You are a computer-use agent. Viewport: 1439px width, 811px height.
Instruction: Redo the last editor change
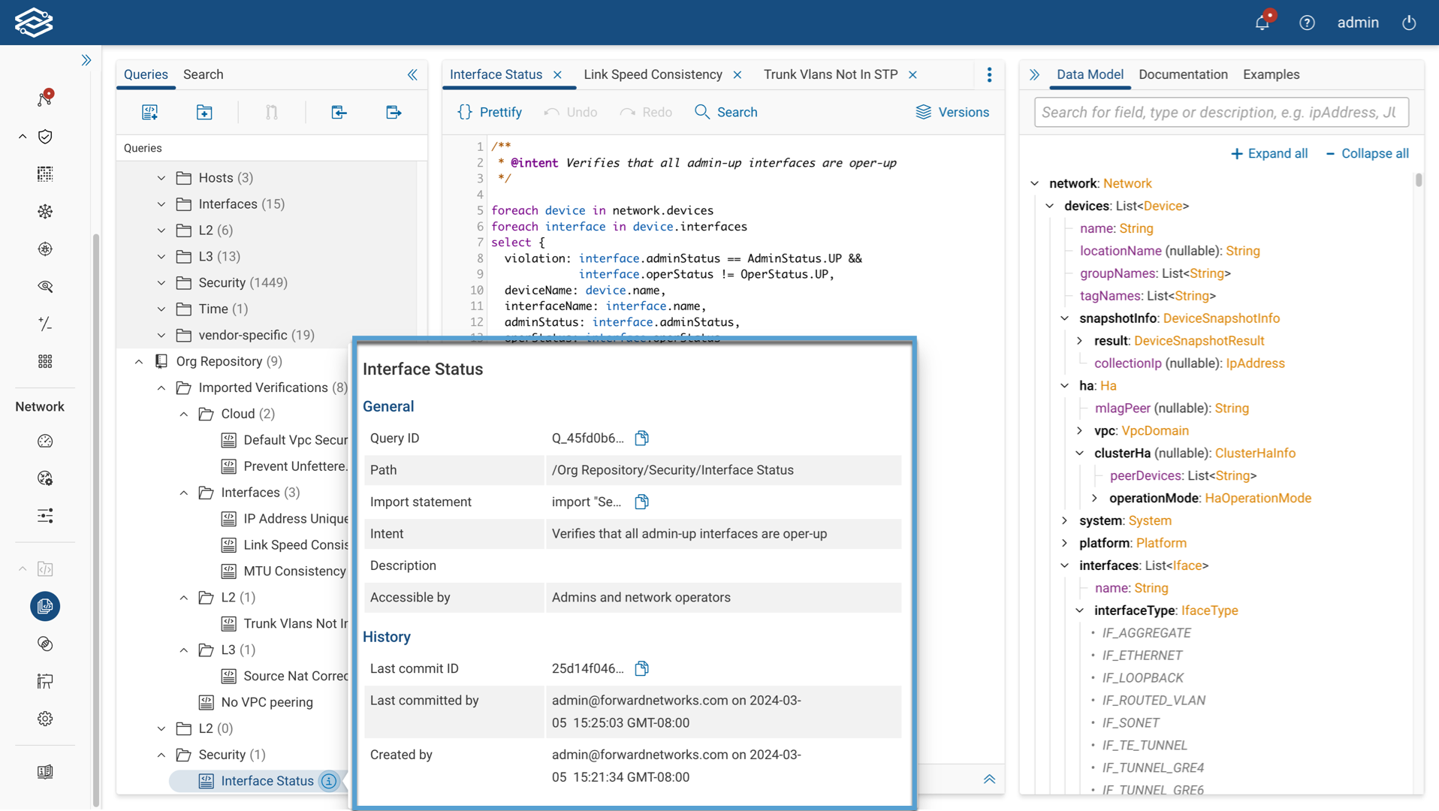[x=645, y=111]
